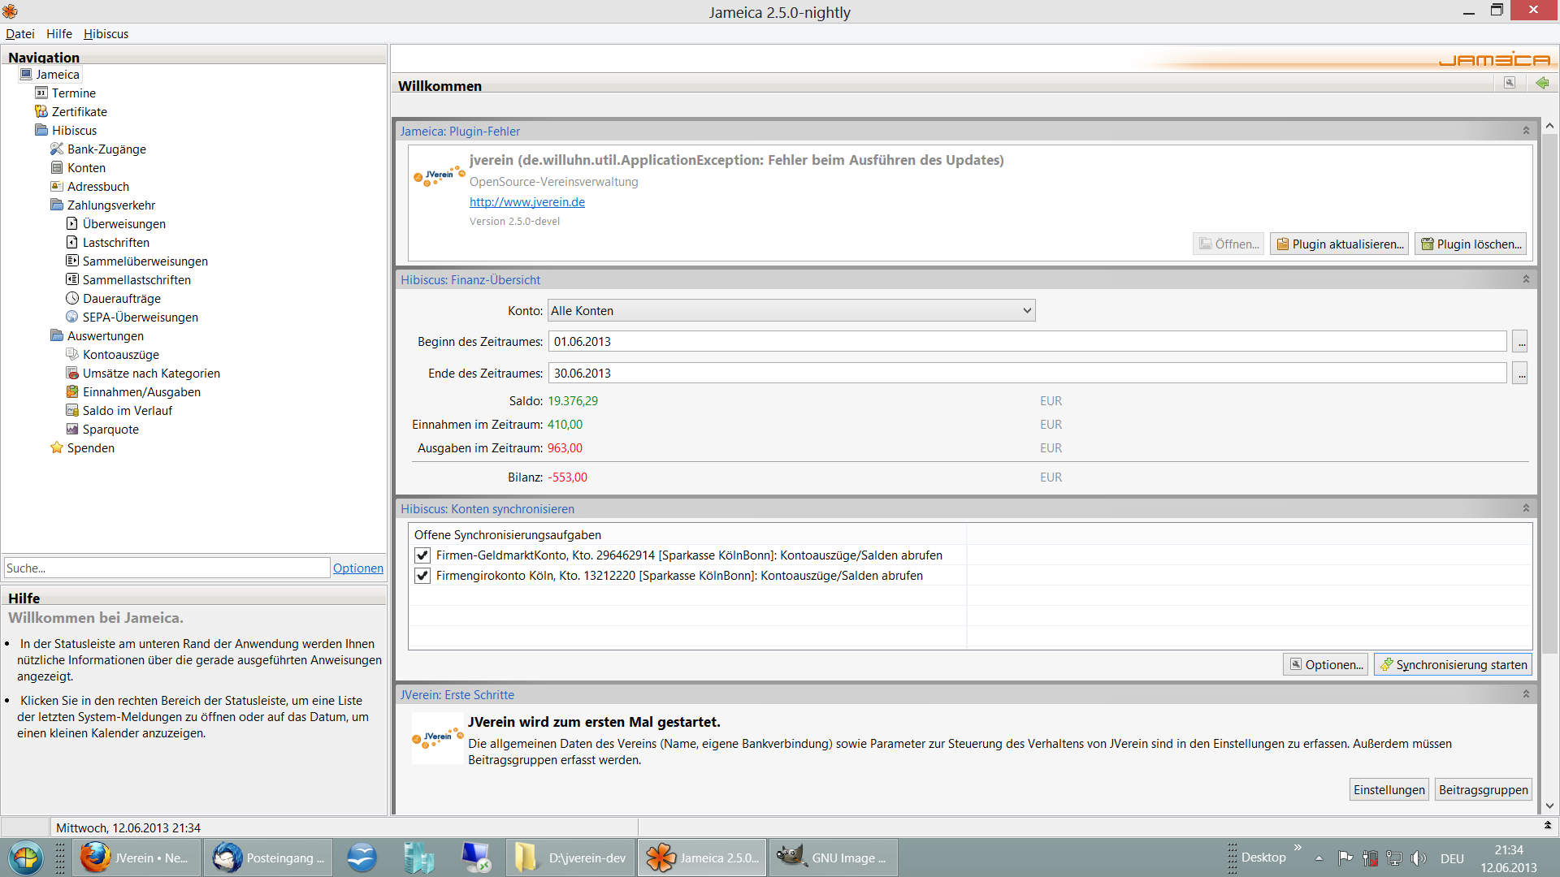Open date picker for Beginn des Zeitraumes

coord(1520,341)
